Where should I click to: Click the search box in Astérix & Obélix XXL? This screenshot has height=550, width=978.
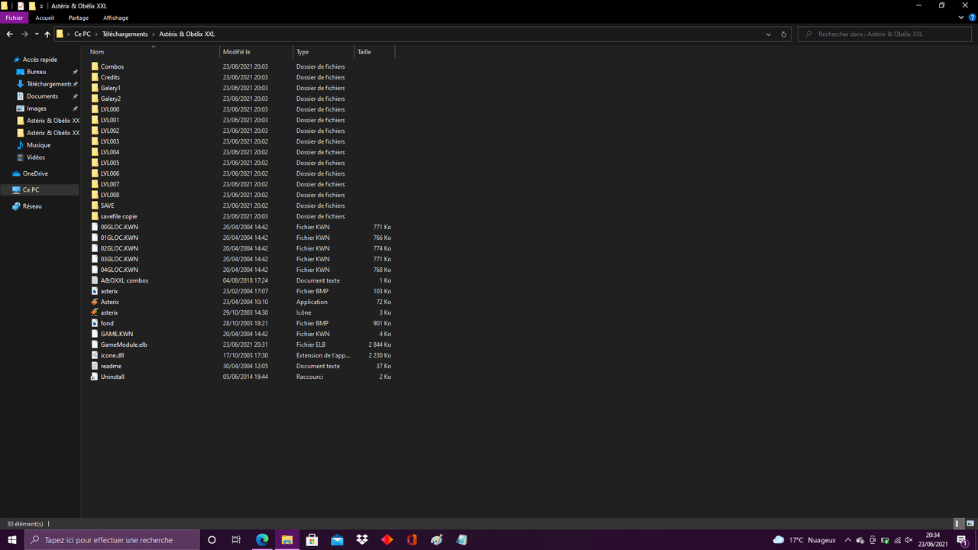[x=885, y=34]
